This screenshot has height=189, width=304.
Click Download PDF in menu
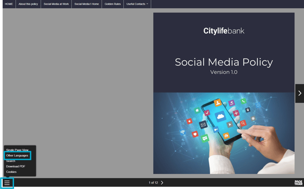point(15,166)
